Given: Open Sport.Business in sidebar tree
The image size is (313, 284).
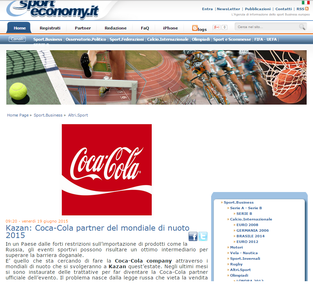Looking at the screenshot, I should [x=239, y=202].
